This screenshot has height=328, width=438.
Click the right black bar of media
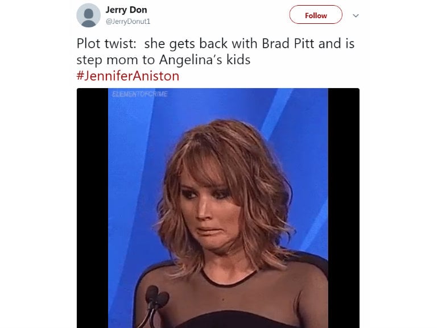[344, 208]
